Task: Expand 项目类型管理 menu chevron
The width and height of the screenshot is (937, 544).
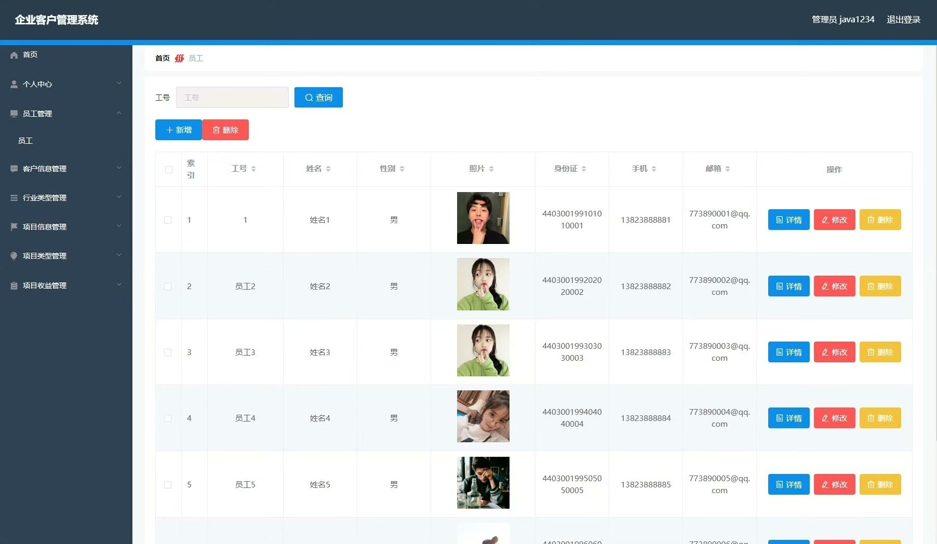Action: [119, 255]
